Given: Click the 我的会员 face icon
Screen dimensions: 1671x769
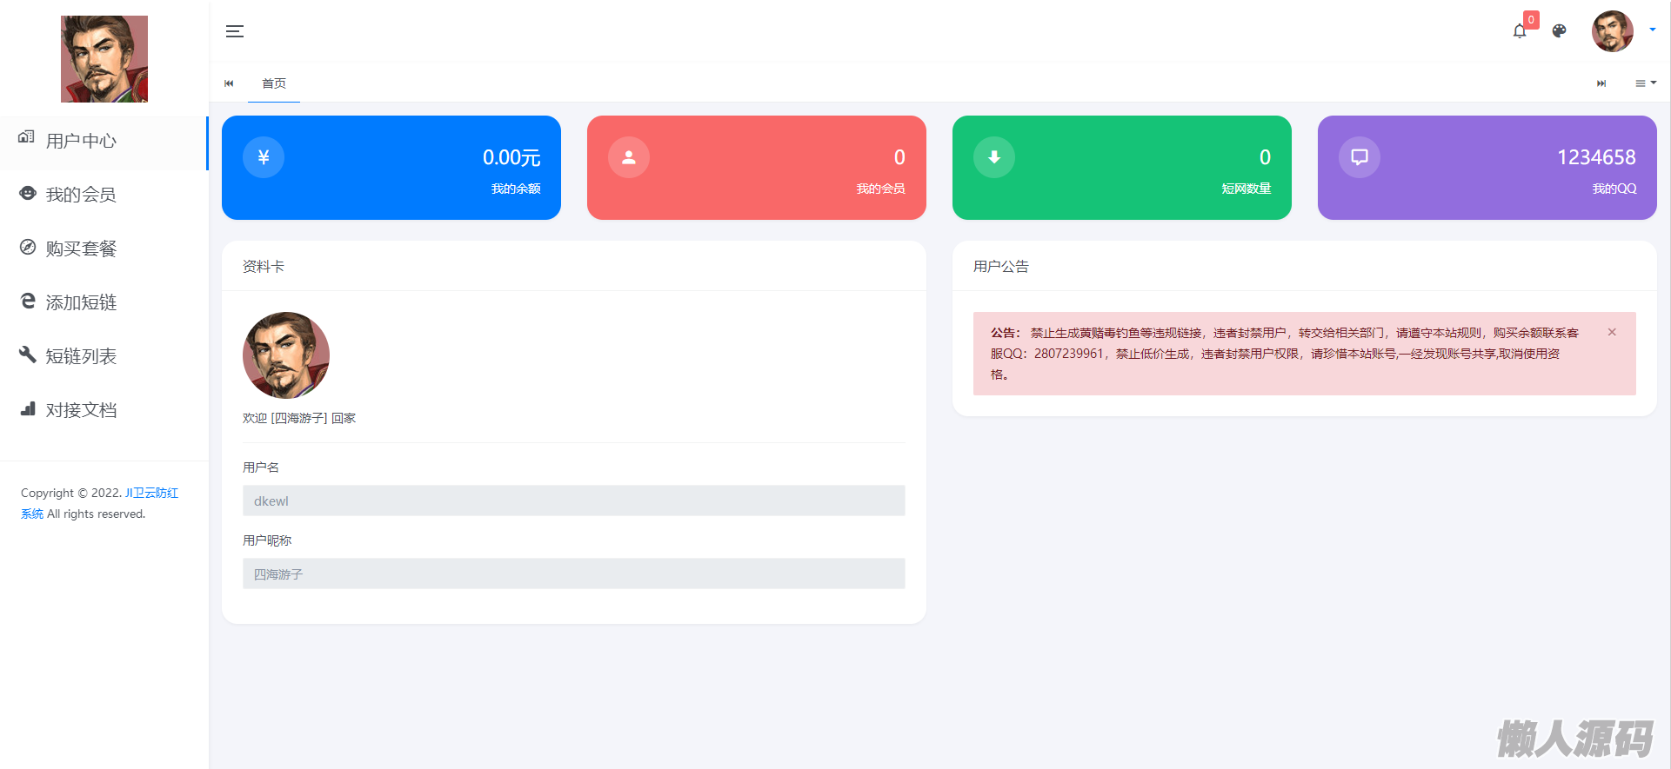Looking at the screenshot, I should point(28,193).
